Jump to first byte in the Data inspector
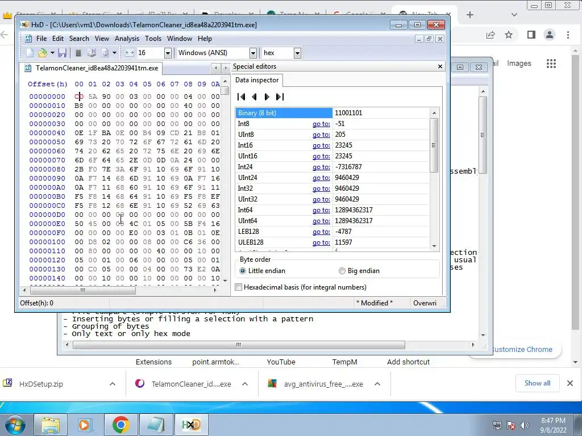 (x=241, y=97)
